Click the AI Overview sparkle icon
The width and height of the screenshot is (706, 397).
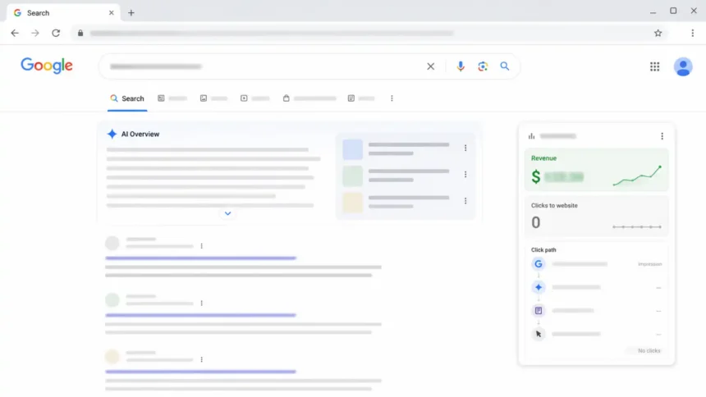112,134
